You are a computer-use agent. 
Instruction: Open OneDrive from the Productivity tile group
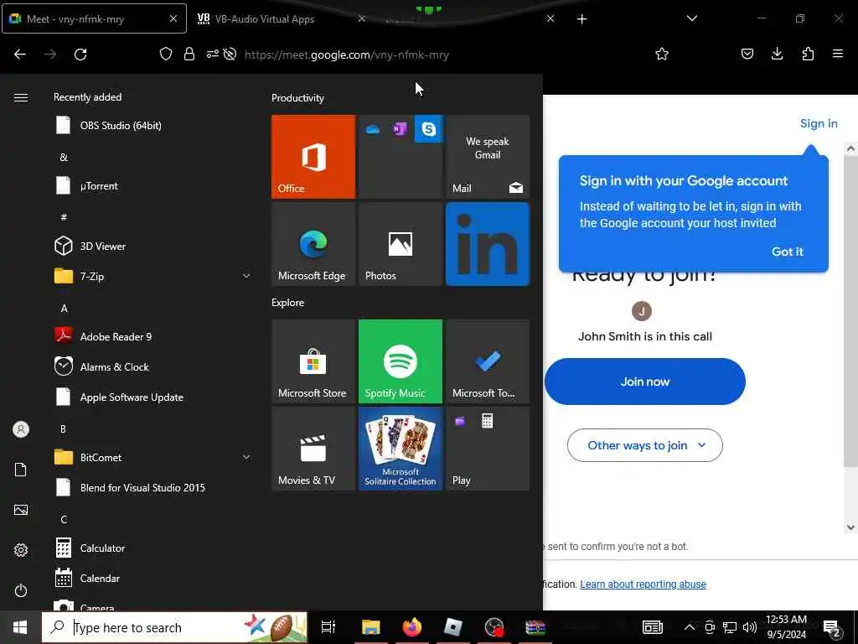point(373,130)
